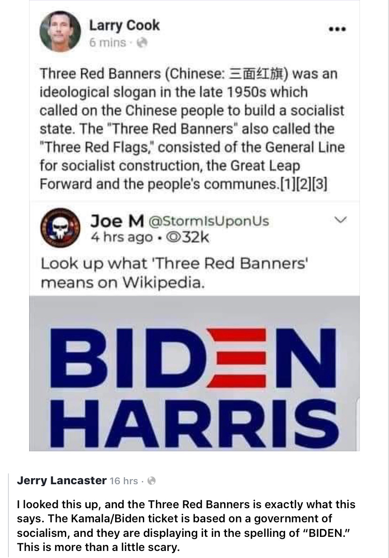Expand the chevron menu on the Joe M post
Viewport: 389px width, 558px height.
tap(341, 220)
